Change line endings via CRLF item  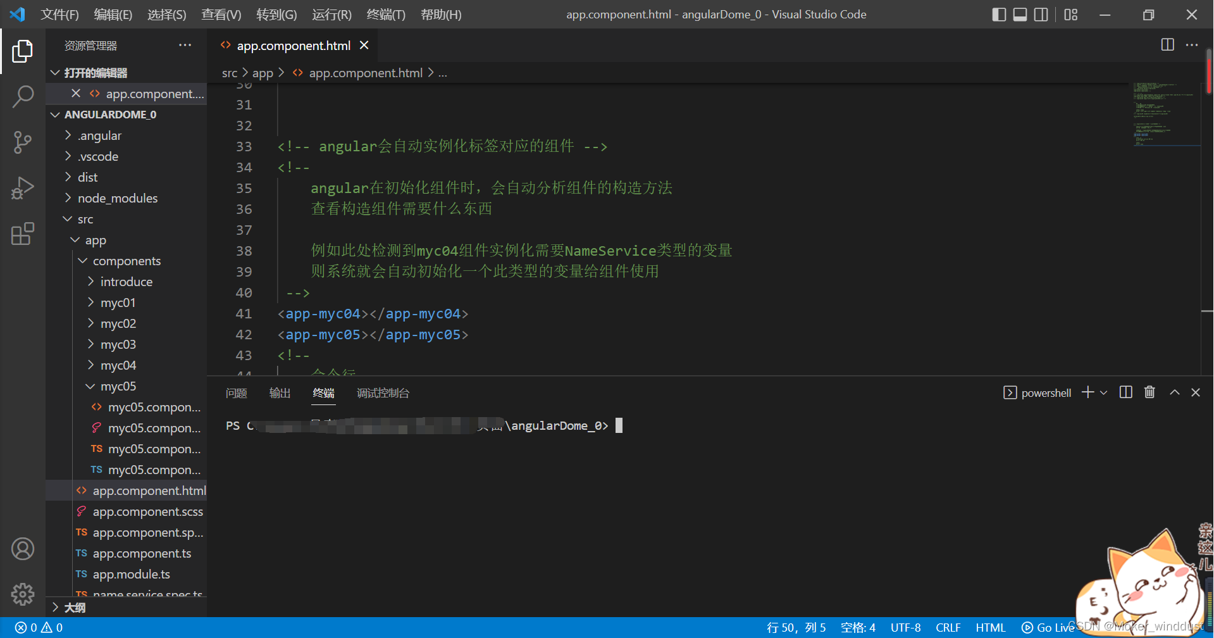point(948,627)
